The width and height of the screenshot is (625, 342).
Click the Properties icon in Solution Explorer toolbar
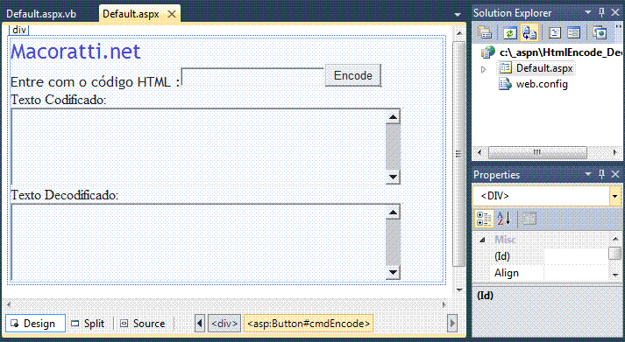(485, 32)
